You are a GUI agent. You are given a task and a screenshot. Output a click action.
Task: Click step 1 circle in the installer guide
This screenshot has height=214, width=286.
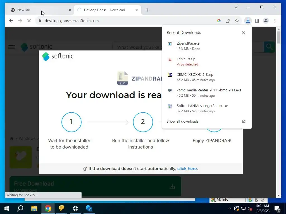point(71,122)
